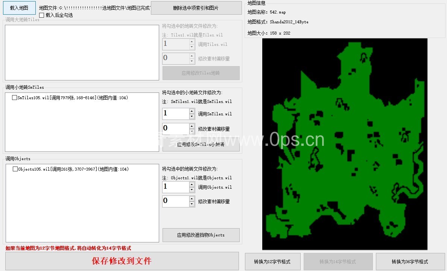
Task: Click 删除选中项索引和图片 button
Action: click(x=196, y=8)
